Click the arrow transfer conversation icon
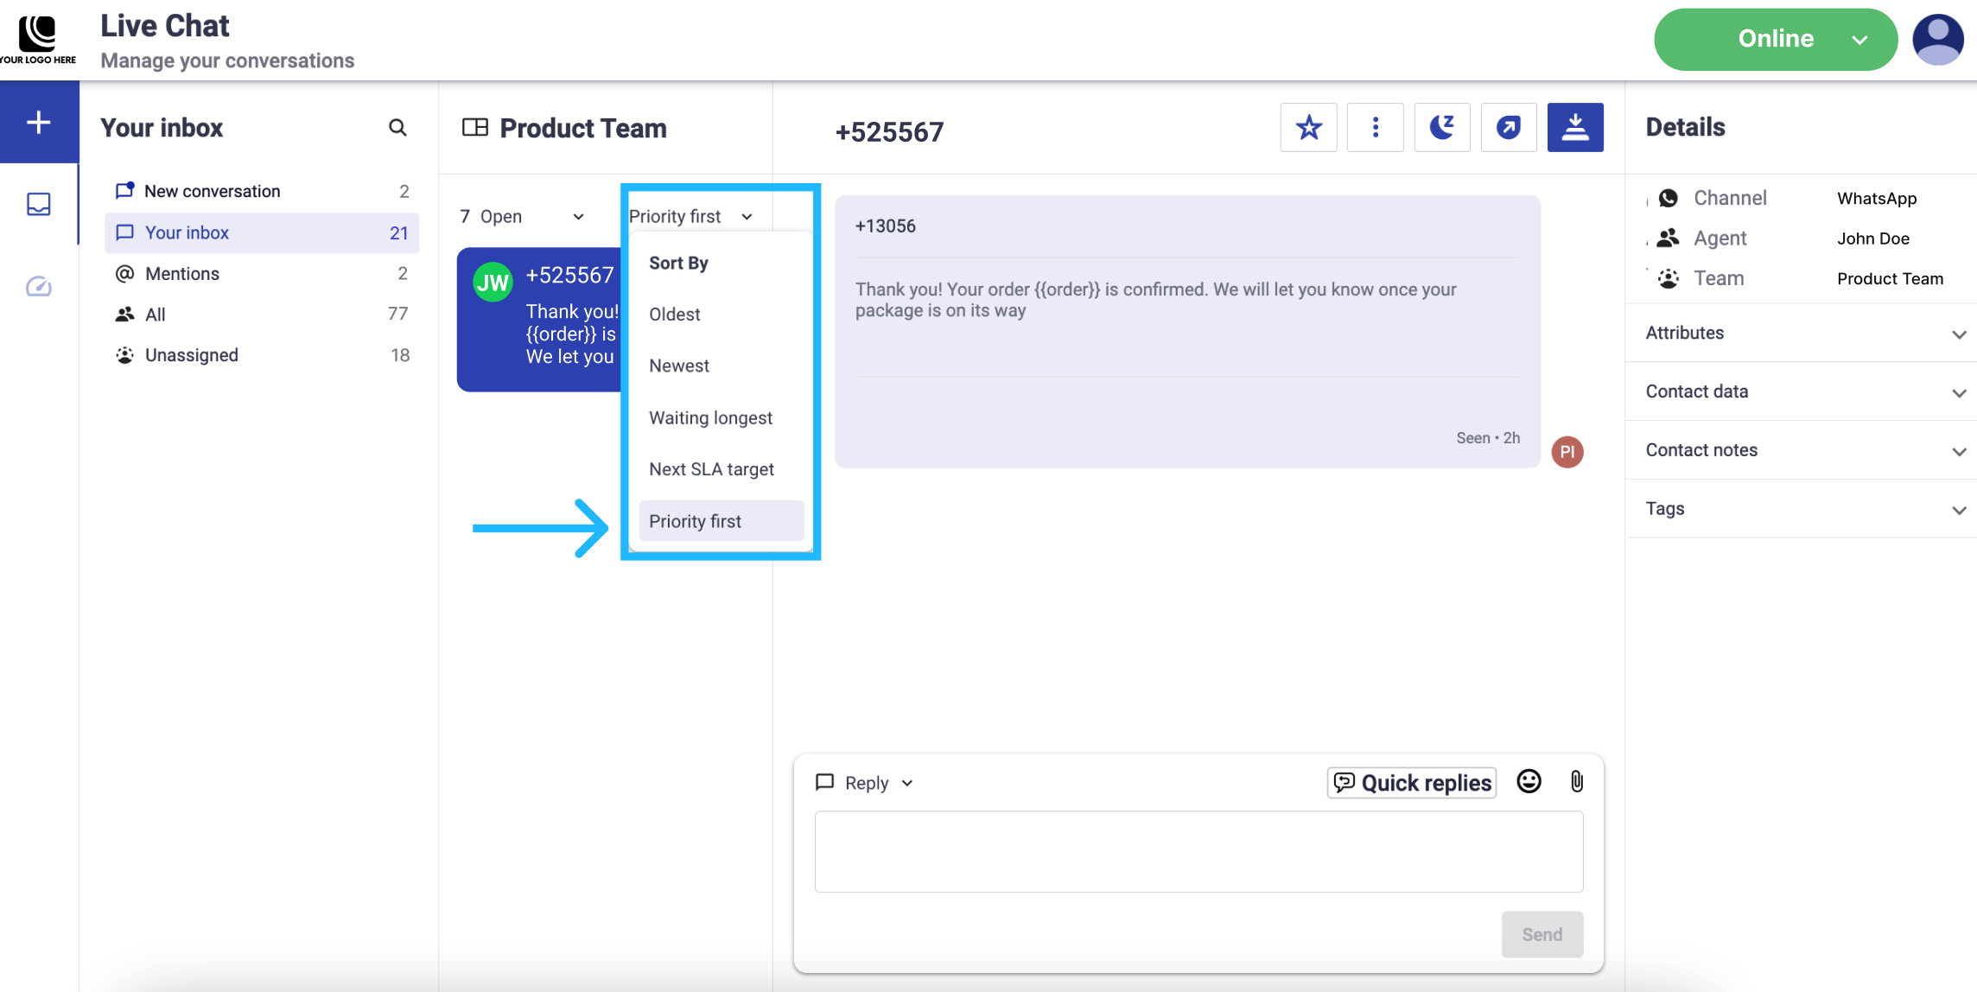 (1508, 128)
